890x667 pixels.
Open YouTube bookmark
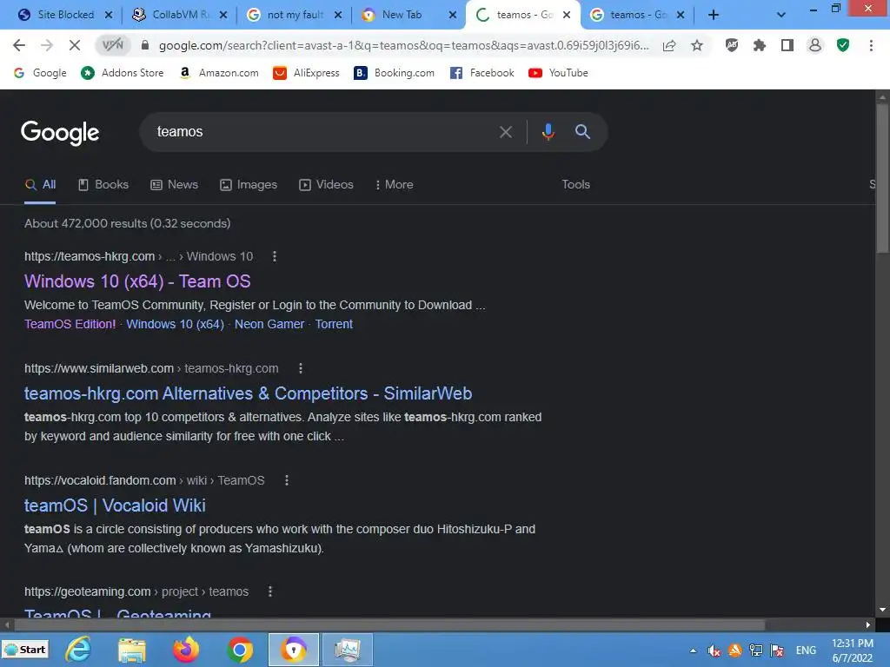point(558,73)
